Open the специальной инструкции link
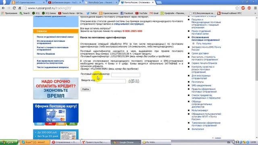This screenshot has width=258, height=145. tap(129, 24)
